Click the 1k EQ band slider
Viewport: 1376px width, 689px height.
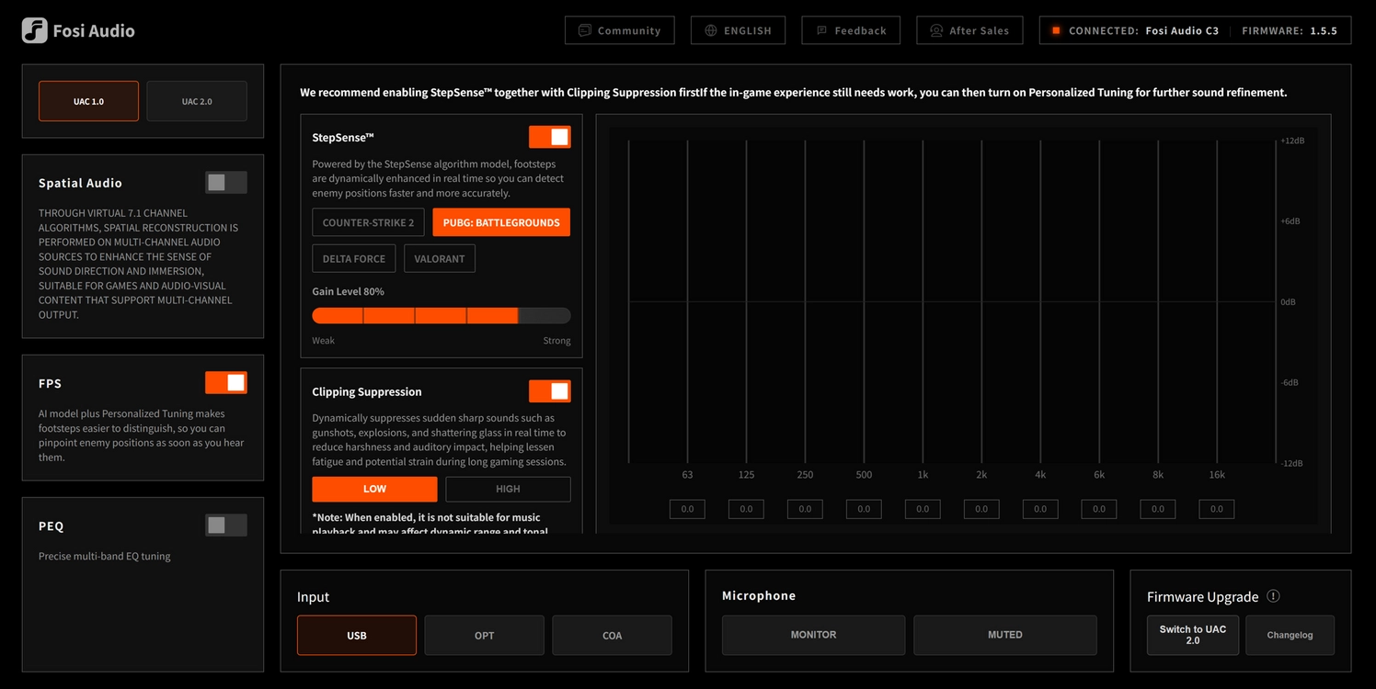[923, 301]
